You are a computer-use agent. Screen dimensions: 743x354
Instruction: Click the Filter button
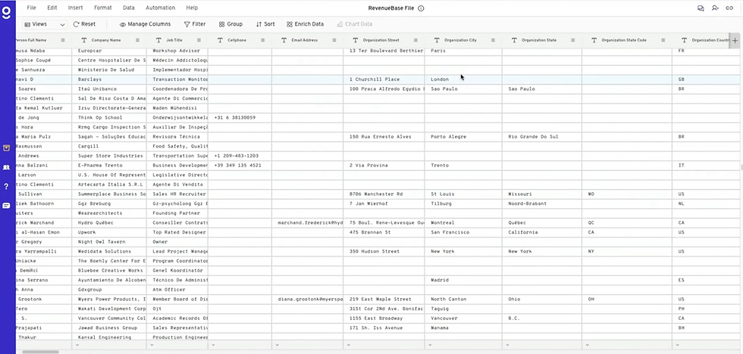(x=195, y=24)
